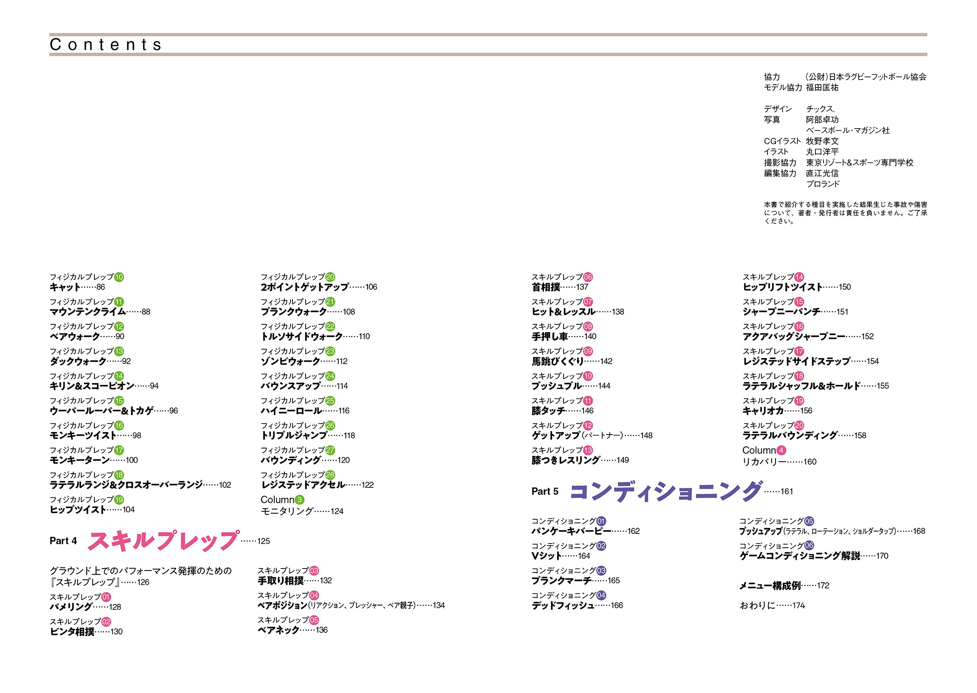Viewport: 977px width, 693px height.
Task: Click 'シャープニーパンチ……151'
Action: (795, 312)
